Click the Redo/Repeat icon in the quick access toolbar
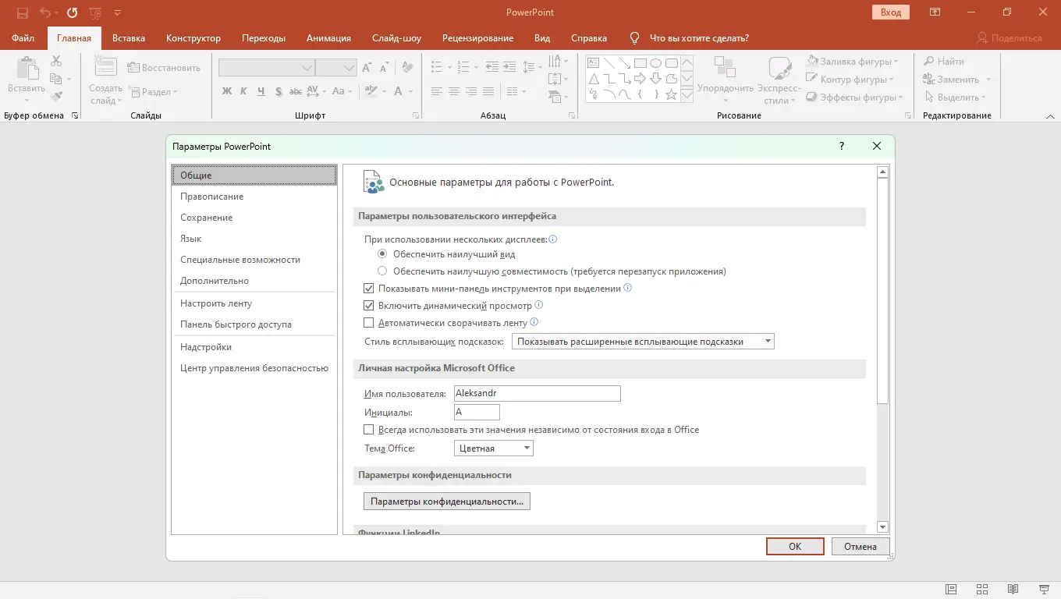This screenshot has height=599, width=1061. [73, 12]
